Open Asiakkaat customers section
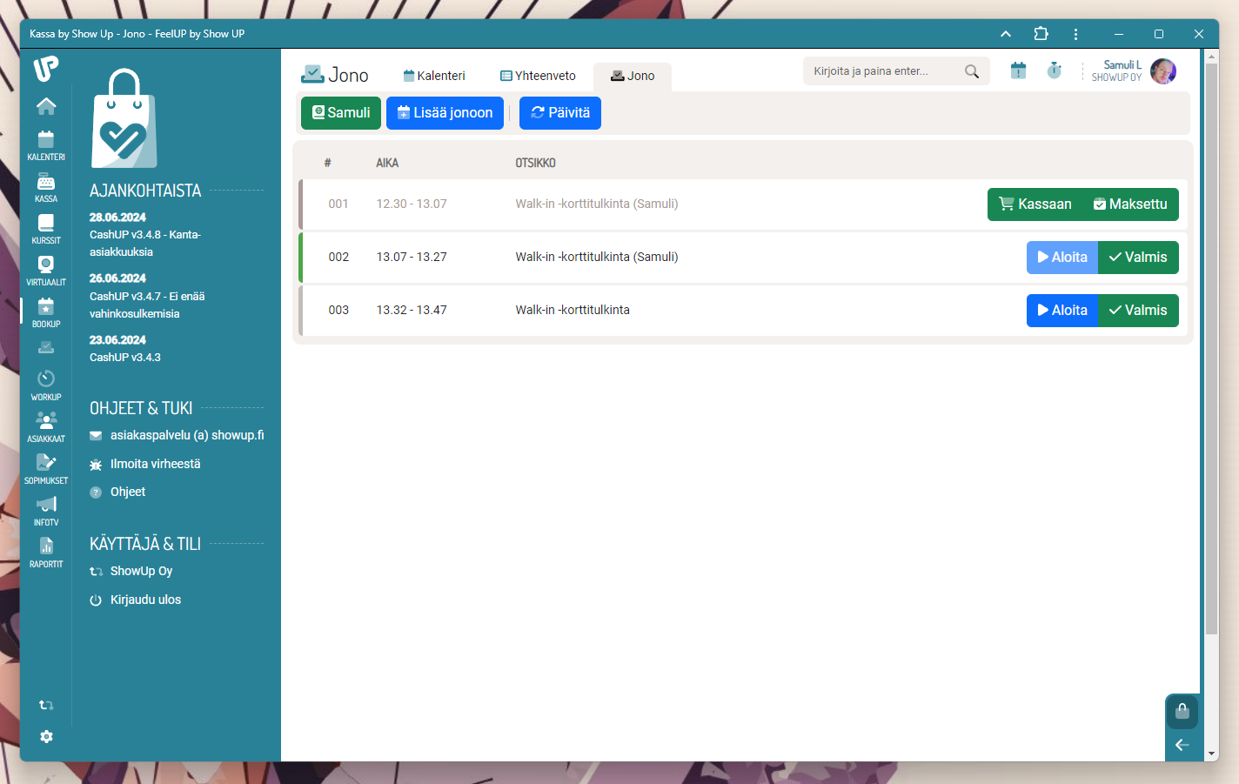Screen dimensions: 1239x784 pyautogui.click(x=46, y=426)
